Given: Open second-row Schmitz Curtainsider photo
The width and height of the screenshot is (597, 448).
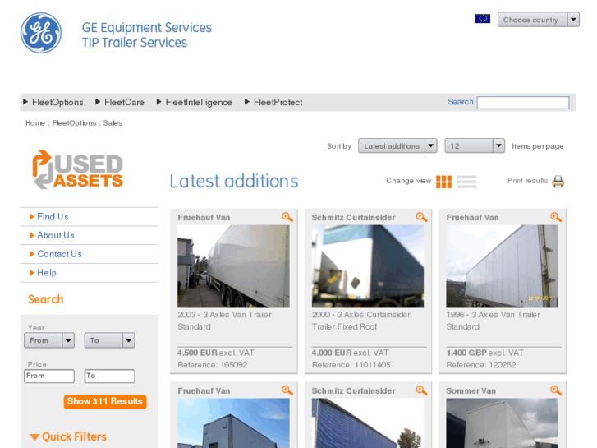Looking at the screenshot, I should pos(368,423).
